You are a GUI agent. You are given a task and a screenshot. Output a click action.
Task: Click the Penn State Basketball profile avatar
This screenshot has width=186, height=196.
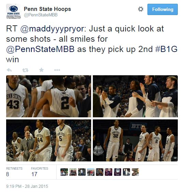tap(13, 11)
